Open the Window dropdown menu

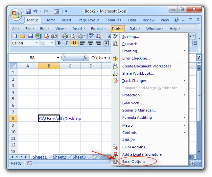(155, 29)
